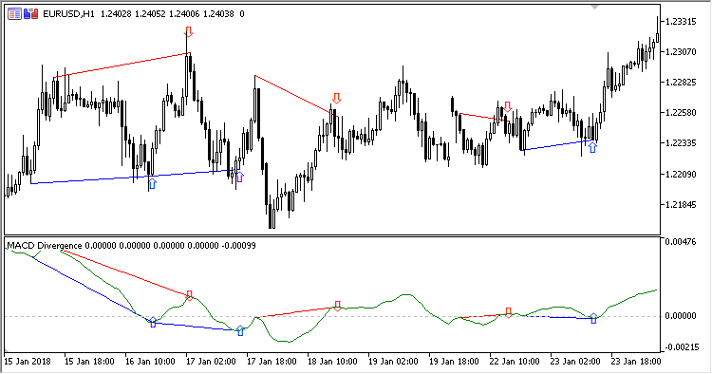The image size is (712, 374).
Task: Click the red arrow on the MACD peak at 17 Jan 02:00
Action: 189,295
